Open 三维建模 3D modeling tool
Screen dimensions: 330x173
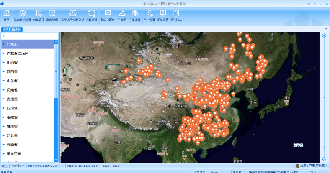click(134, 16)
